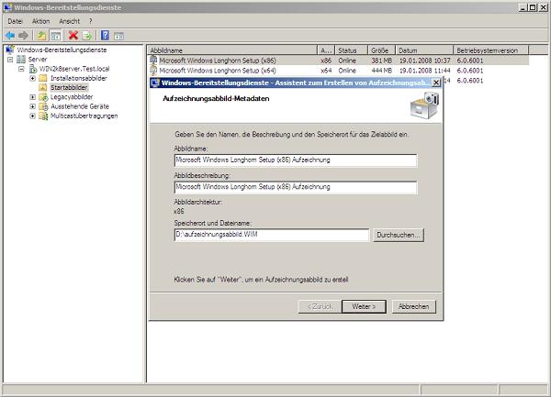
Task: Click date cell 19.01.2008 10:37
Action: tap(424, 61)
